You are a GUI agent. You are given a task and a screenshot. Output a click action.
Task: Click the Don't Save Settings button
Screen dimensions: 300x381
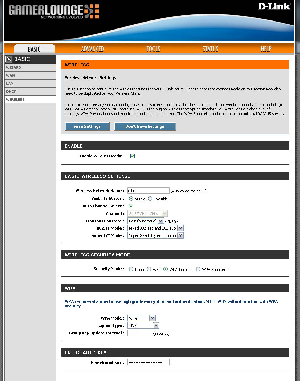coord(145,126)
